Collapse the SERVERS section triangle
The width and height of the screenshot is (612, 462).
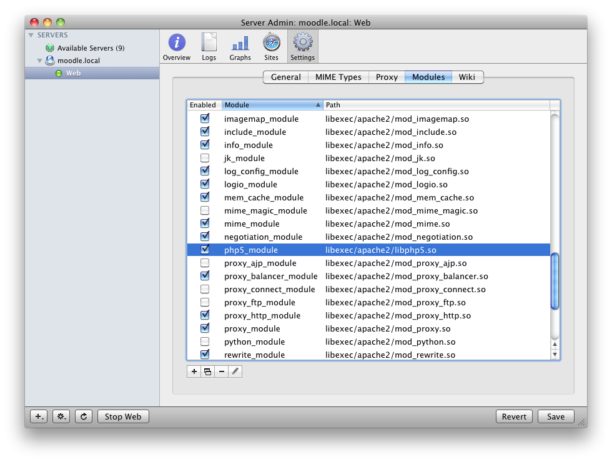[x=31, y=35]
